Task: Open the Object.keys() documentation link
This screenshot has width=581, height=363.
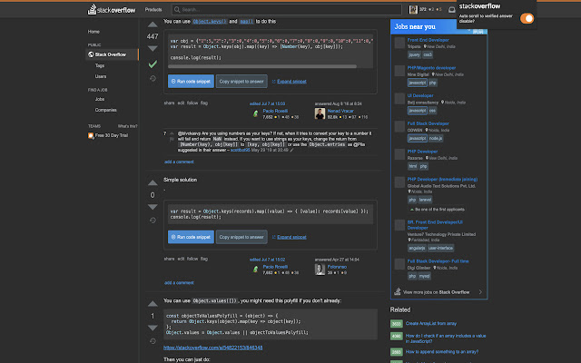Action: (210, 22)
